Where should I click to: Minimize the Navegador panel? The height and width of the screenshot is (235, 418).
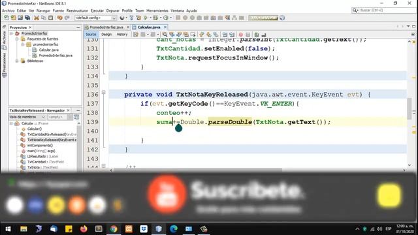click(x=78, y=110)
